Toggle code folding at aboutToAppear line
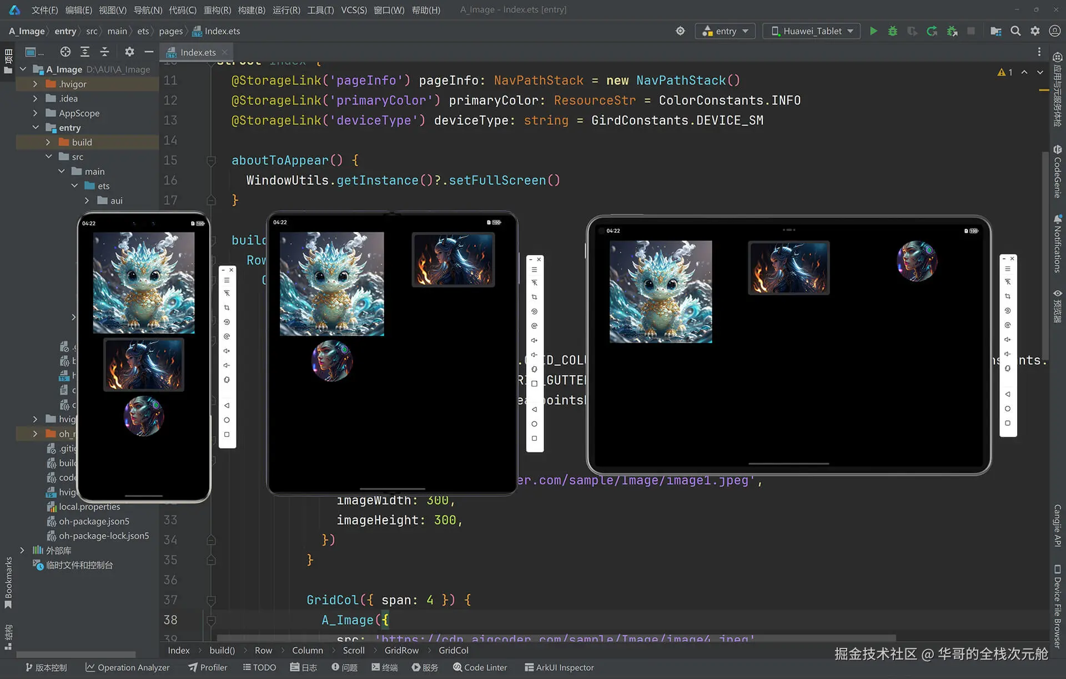 pyautogui.click(x=211, y=161)
